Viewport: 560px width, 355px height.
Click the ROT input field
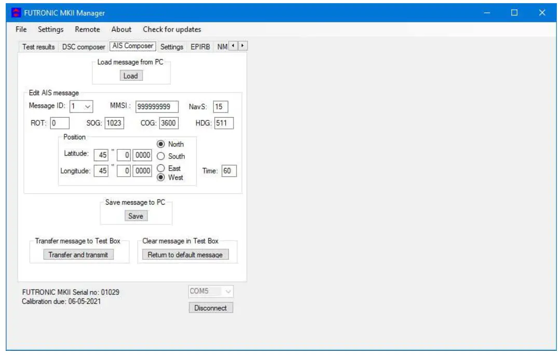coord(60,123)
